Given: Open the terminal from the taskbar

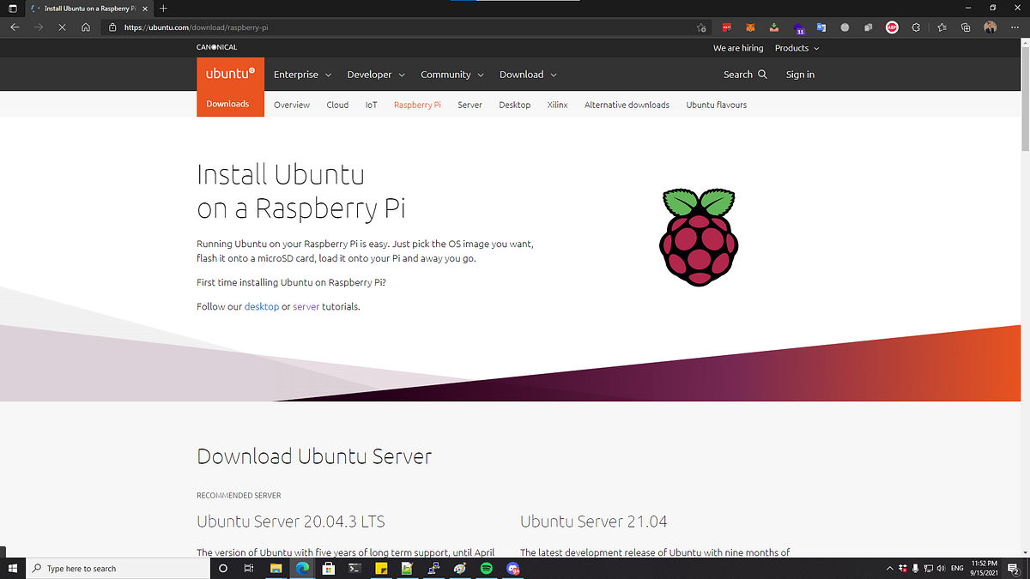Looking at the screenshot, I should pyautogui.click(x=354, y=568).
